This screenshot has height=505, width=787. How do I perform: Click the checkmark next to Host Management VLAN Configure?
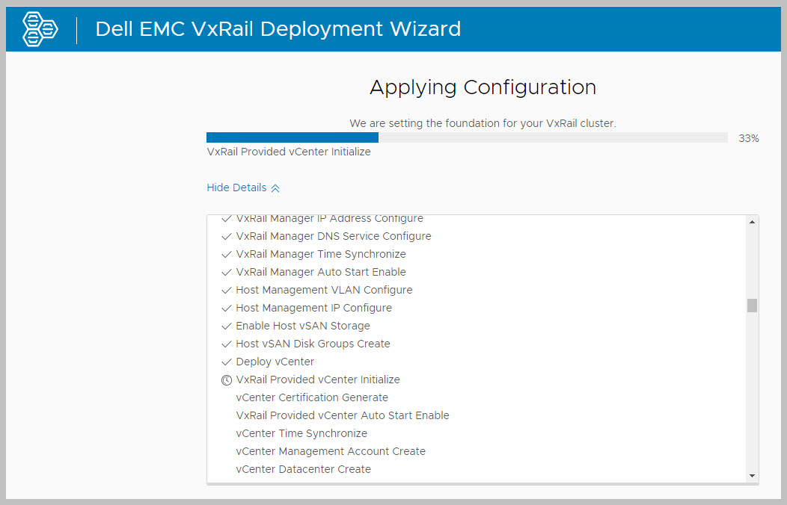[227, 290]
